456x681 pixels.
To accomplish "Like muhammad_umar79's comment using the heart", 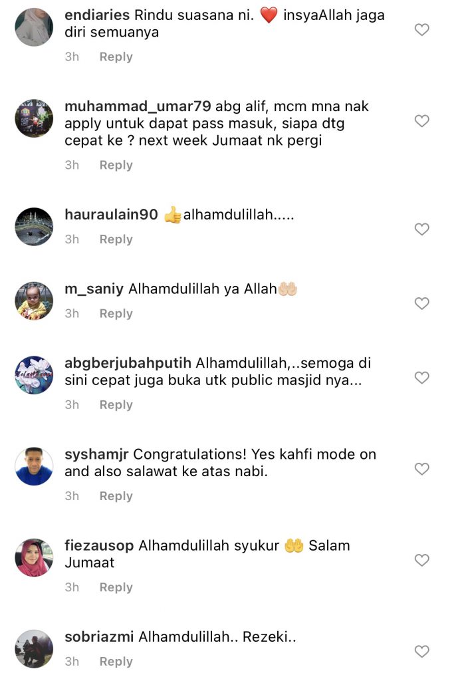I will (421, 121).
